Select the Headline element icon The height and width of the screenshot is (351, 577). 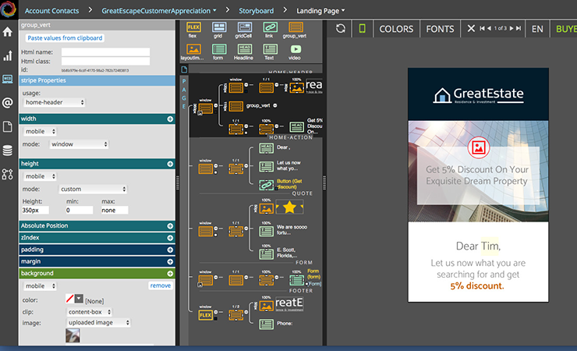pyautogui.click(x=244, y=51)
